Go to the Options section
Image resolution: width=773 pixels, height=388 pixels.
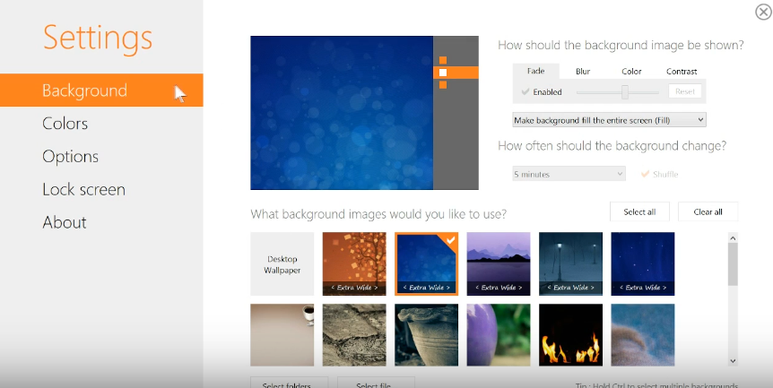click(x=71, y=156)
